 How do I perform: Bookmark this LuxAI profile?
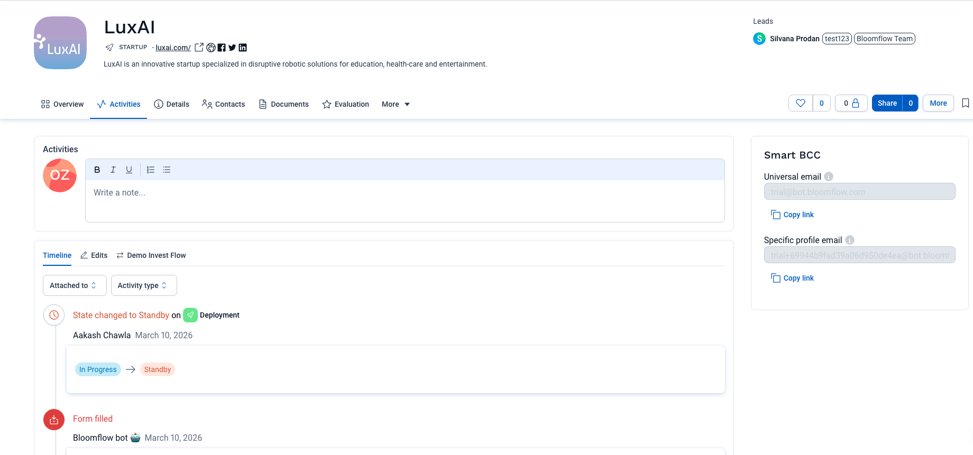click(966, 103)
